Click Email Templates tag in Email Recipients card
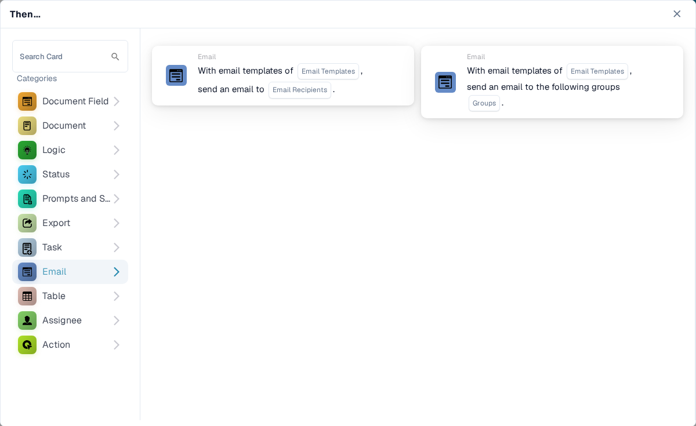 click(x=328, y=71)
